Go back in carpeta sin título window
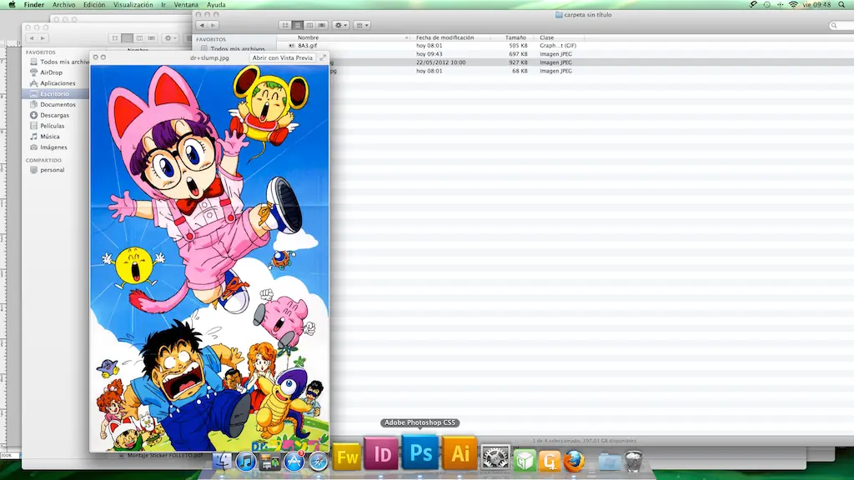The height and width of the screenshot is (480, 854). pyautogui.click(x=202, y=25)
